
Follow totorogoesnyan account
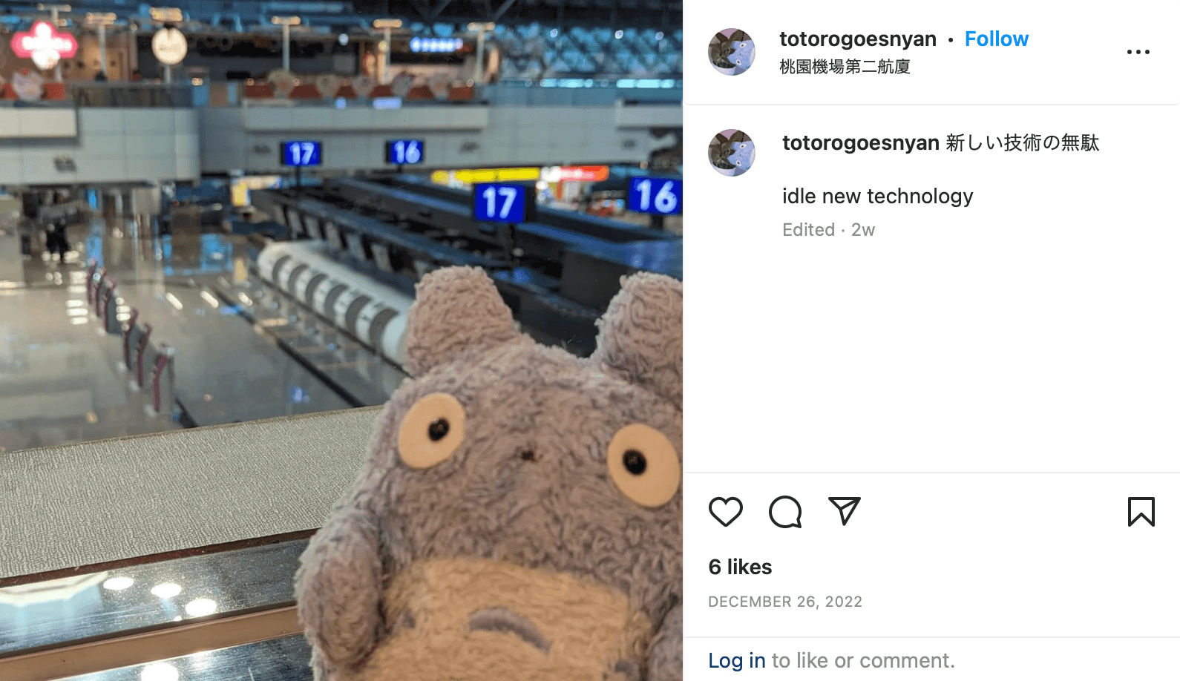point(996,39)
